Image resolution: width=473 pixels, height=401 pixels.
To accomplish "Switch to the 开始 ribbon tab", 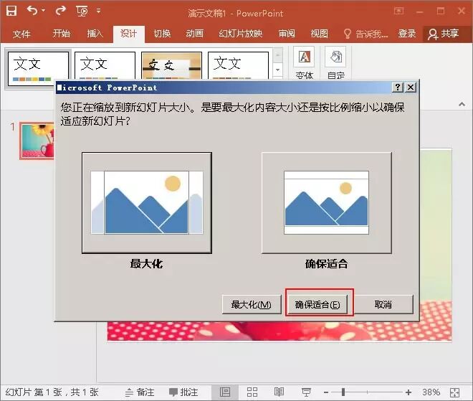I will (61, 34).
